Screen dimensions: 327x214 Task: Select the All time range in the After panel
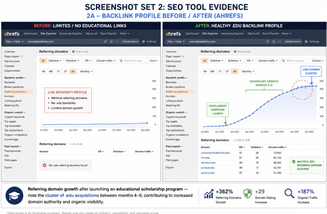235,71
